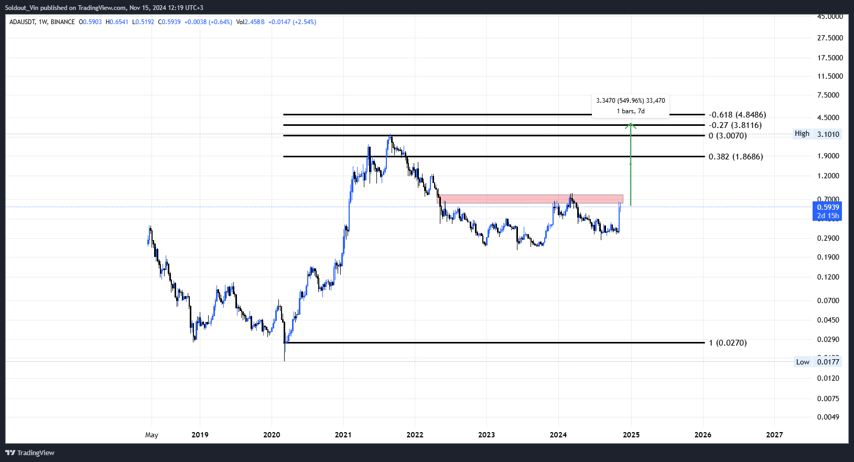This screenshot has width=854, height=462.
Task: Click the -0.27 (3.8116) Fibonacci label
Action: pos(735,125)
